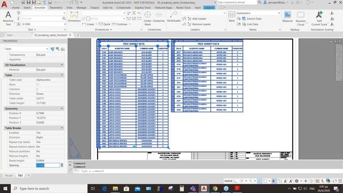Viewport: 343px width, 193px height.
Task: Expand the Dimensions panel title
Action: coord(103,29)
